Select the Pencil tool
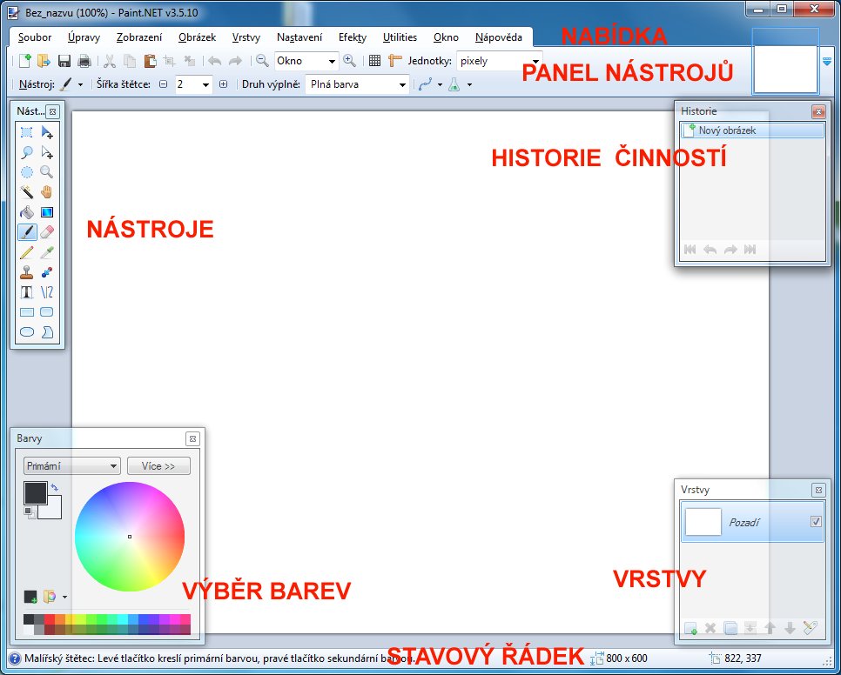The image size is (841, 675). pyautogui.click(x=27, y=251)
